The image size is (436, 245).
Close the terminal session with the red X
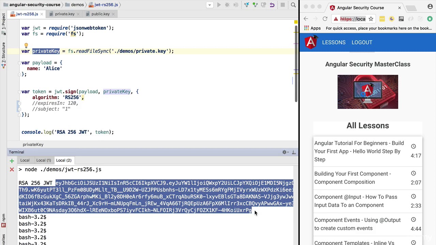(12, 169)
